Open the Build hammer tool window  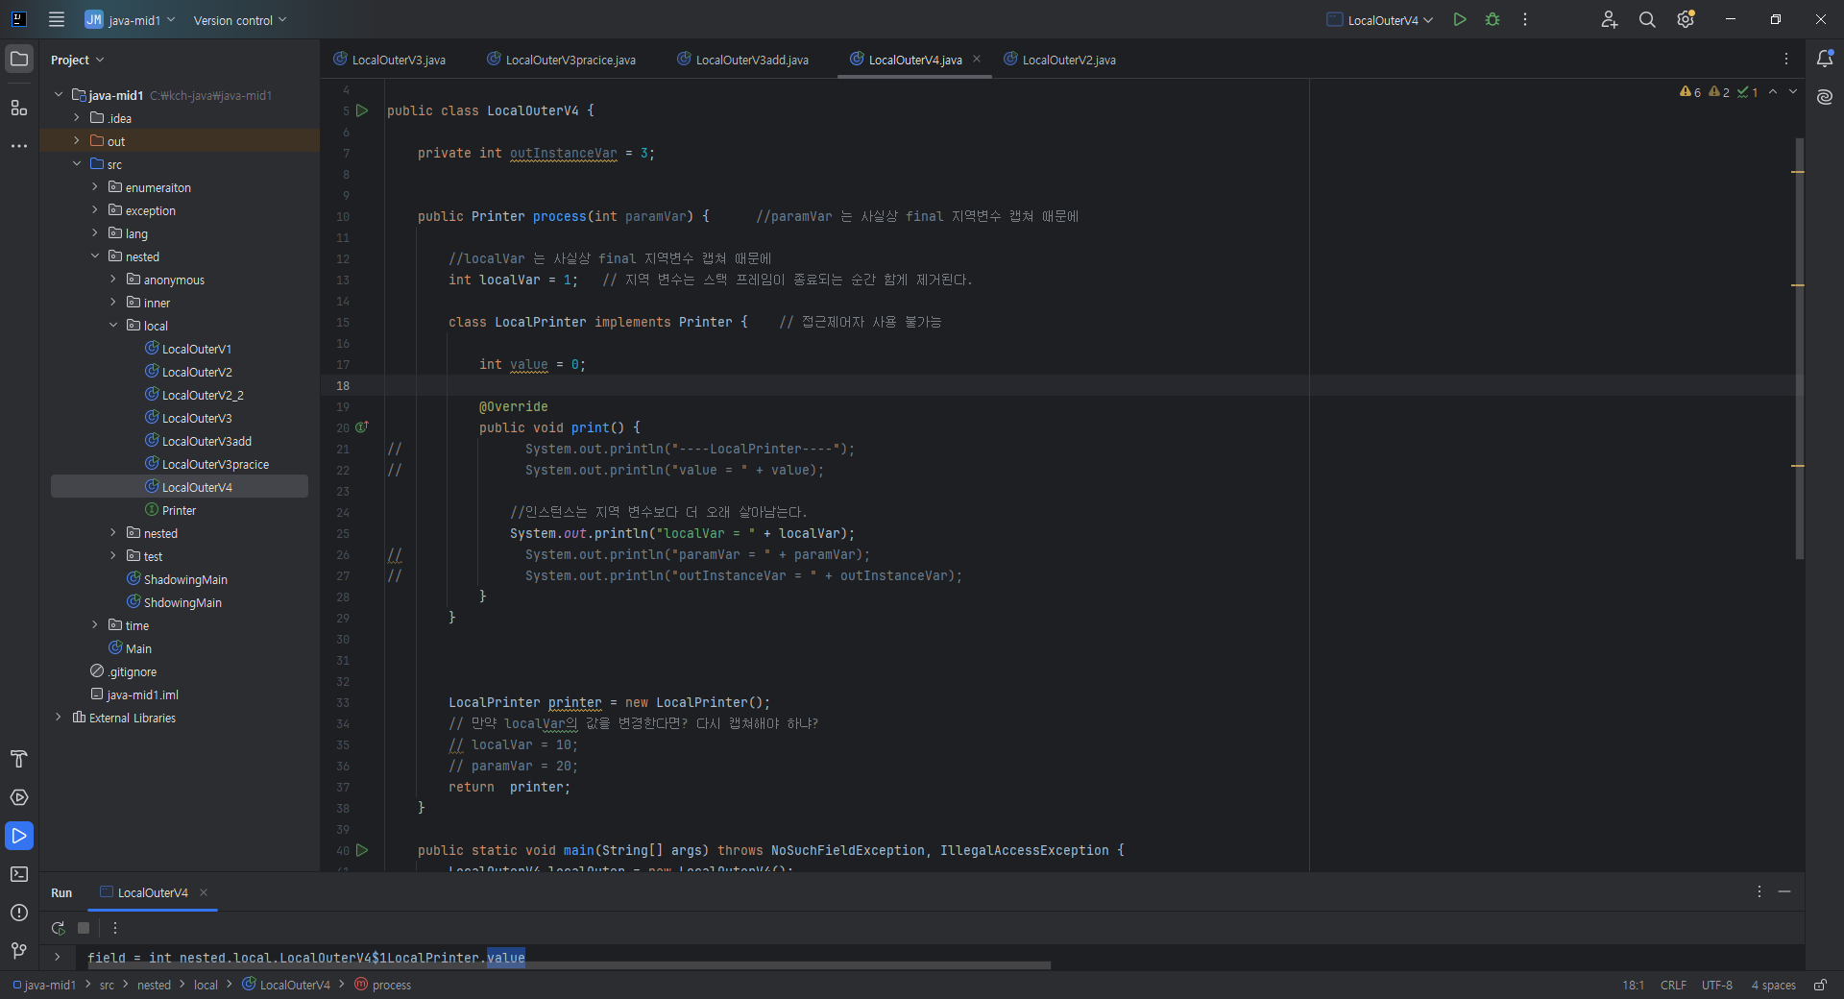pyautogui.click(x=19, y=759)
